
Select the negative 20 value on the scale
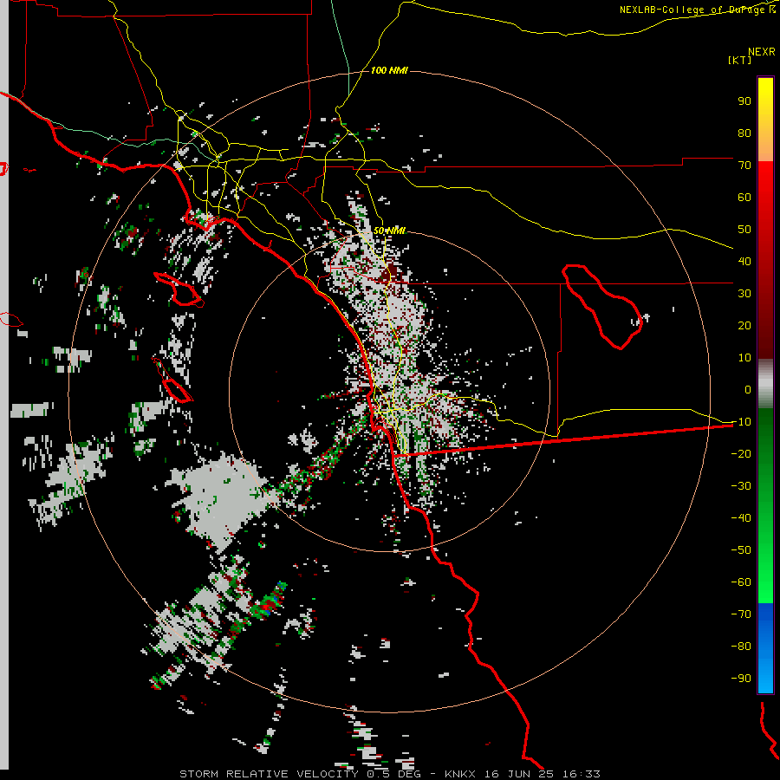click(x=741, y=453)
